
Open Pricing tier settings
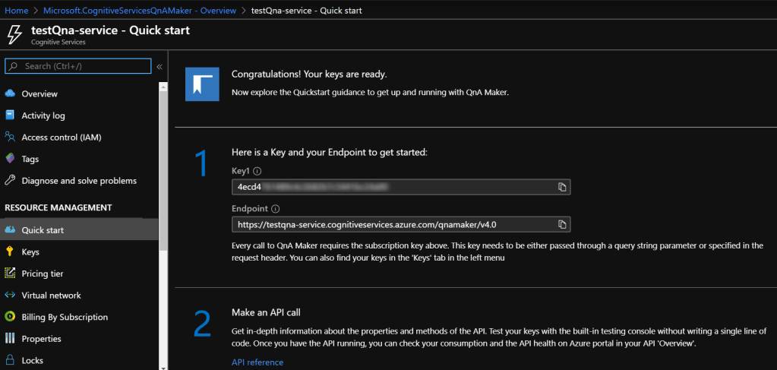pos(43,274)
